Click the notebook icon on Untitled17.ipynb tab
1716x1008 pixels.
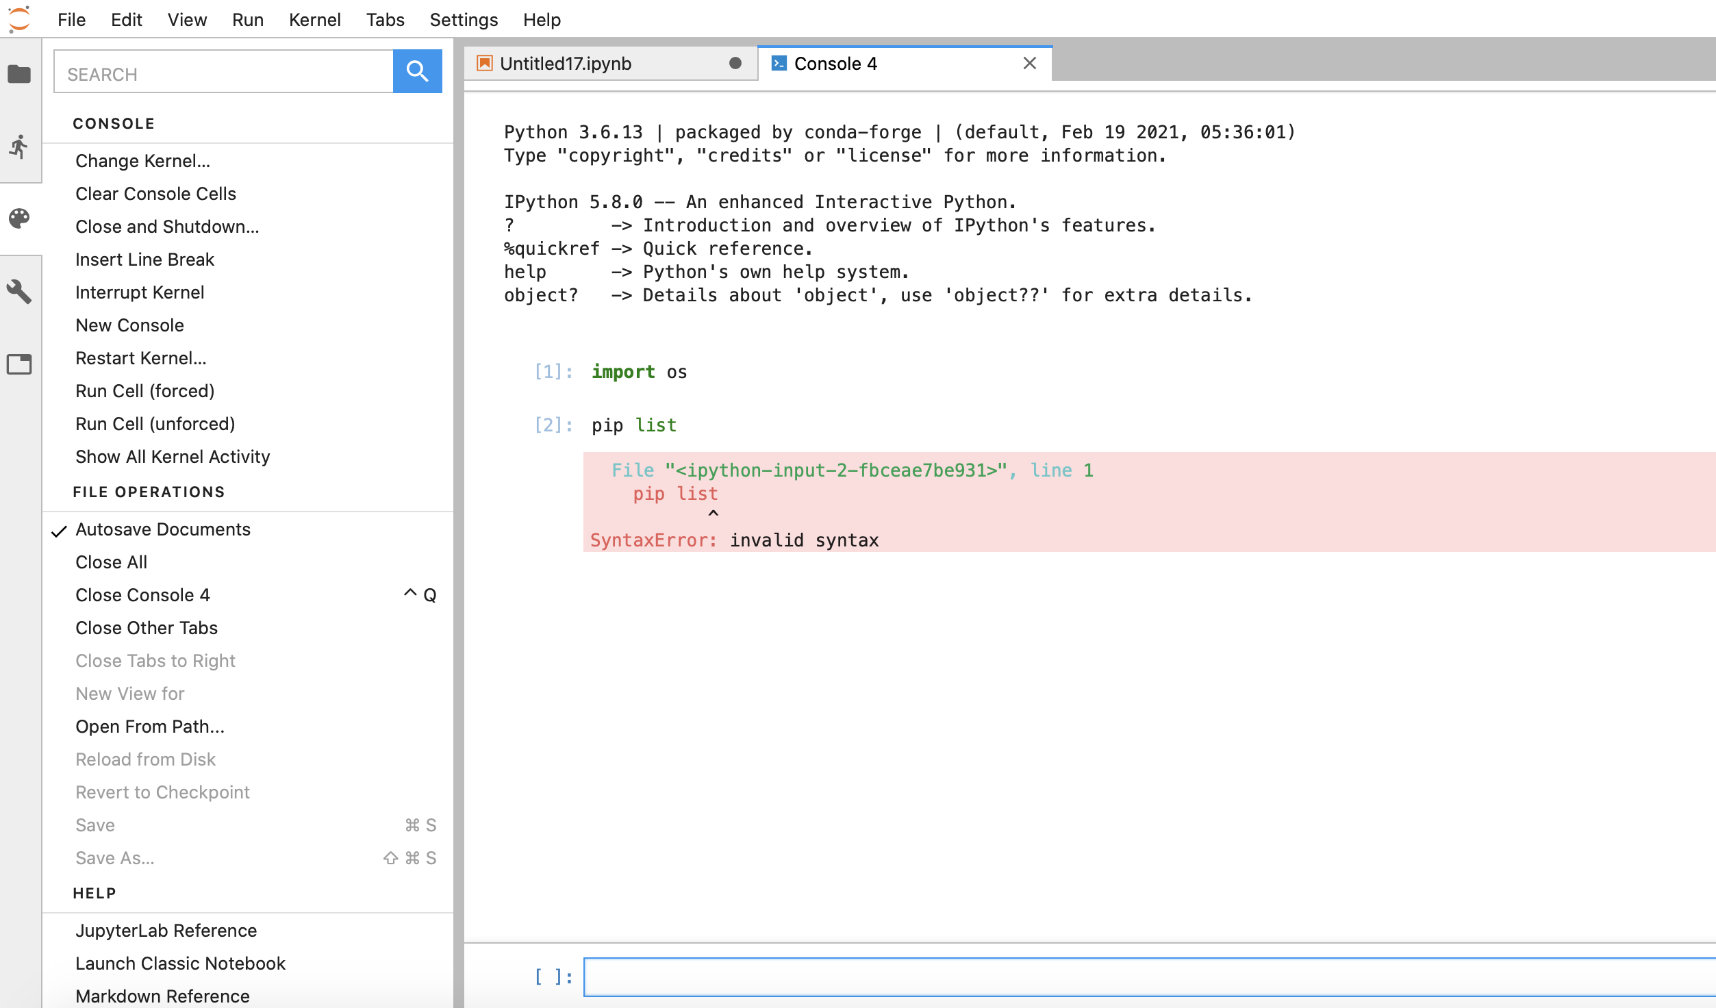(x=485, y=63)
